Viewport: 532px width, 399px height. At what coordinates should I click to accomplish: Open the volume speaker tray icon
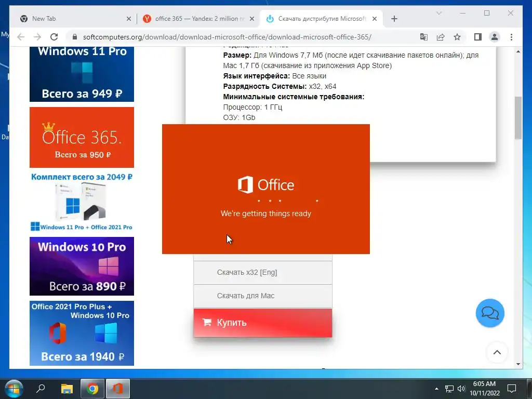pyautogui.click(x=461, y=389)
